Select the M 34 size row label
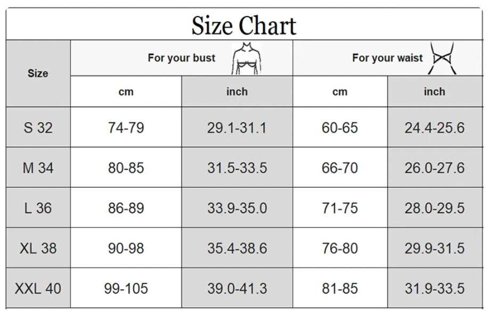This screenshot has height=316, width=489. tap(38, 168)
